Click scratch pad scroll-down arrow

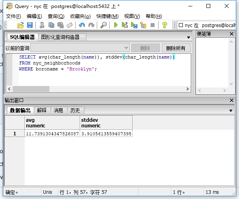(x=231, y=84)
